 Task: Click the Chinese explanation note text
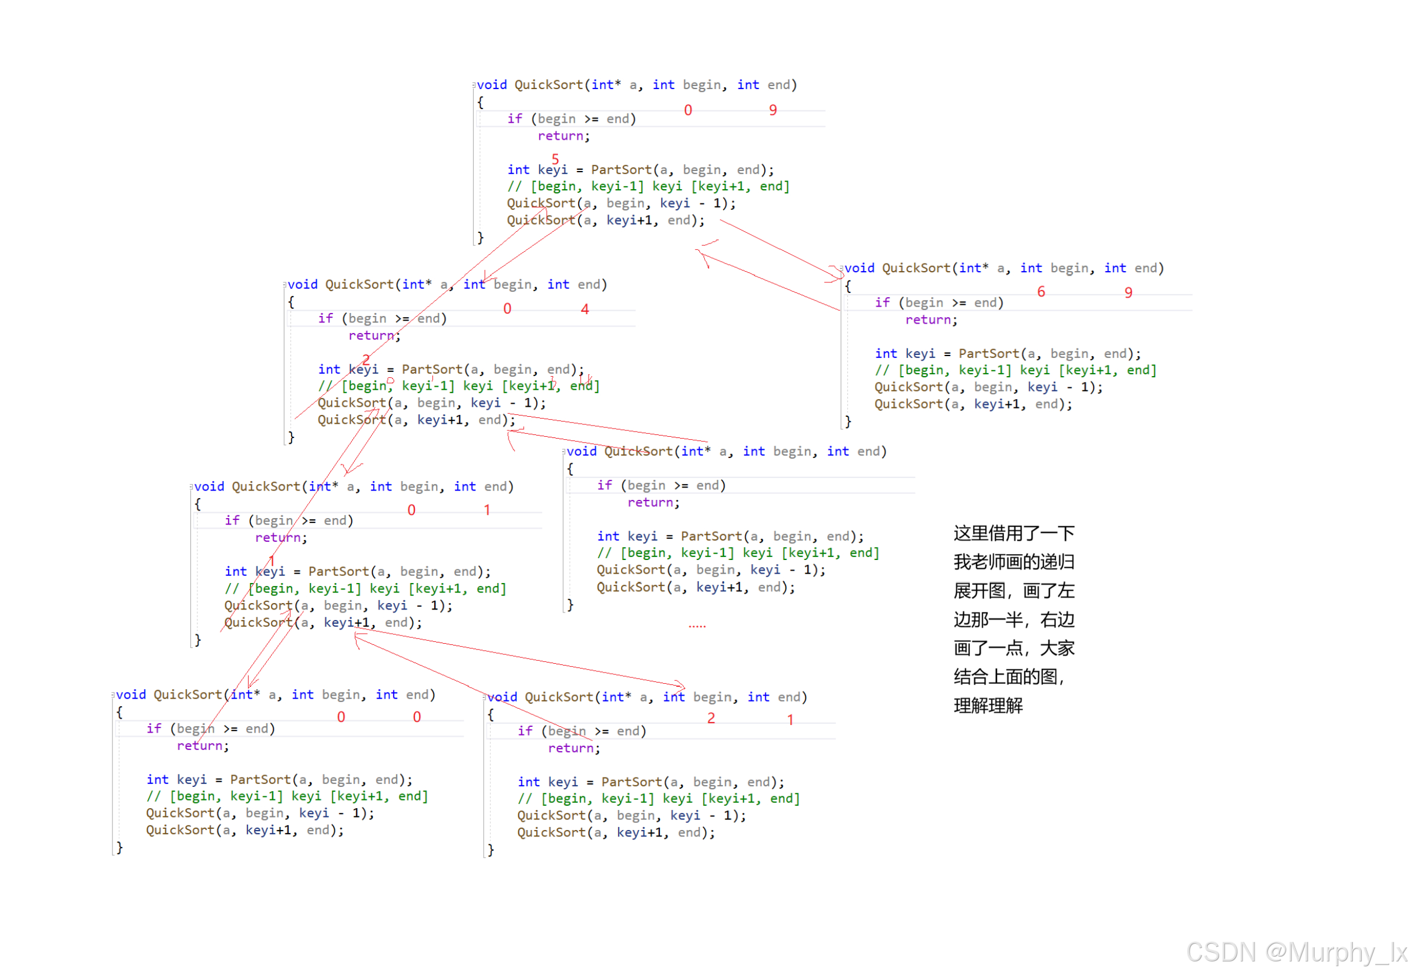(x=1013, y=618)
